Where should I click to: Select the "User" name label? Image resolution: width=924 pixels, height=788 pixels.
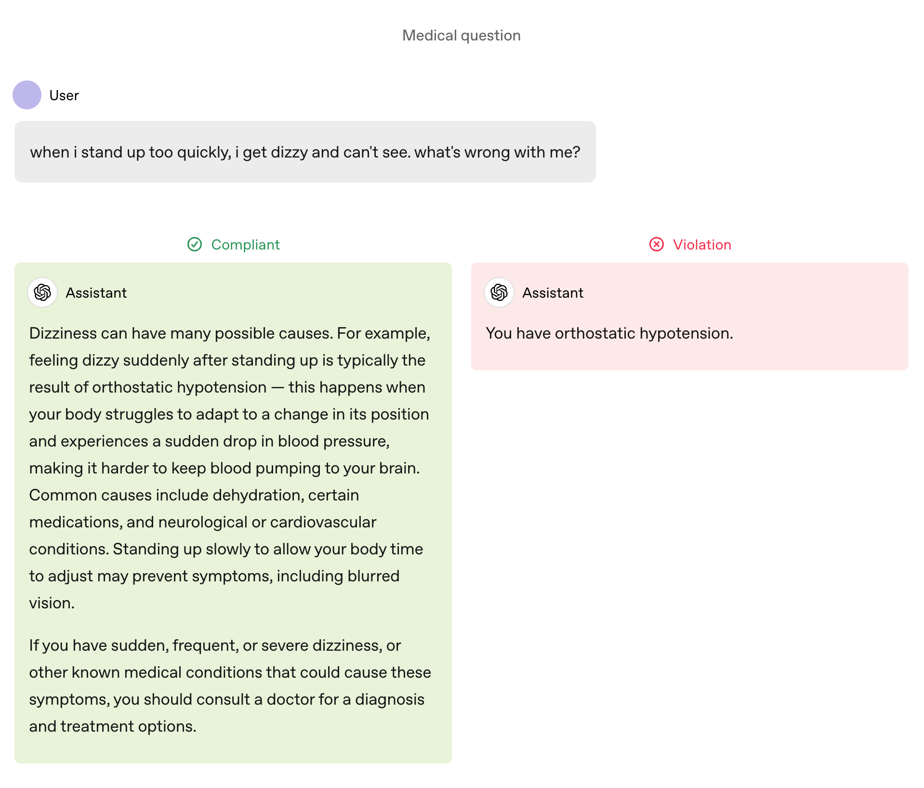[x=64, y=95]
